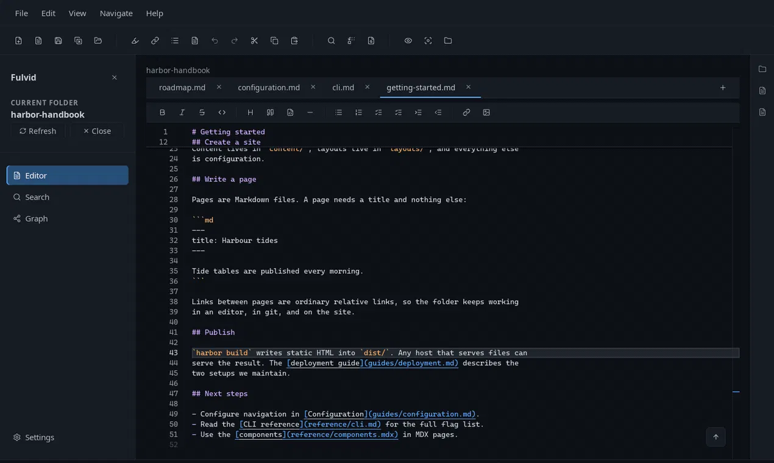Screen dimensions: 774x463
Task: Open a folder with the open-folder toolbar icon
Action: (x=98, y=41)
